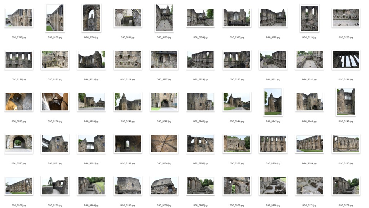Screen dimensions: 369x208
Task: Click the DSC_5234.jpg ceiling beams photo
Action: (x=345, y=59)
